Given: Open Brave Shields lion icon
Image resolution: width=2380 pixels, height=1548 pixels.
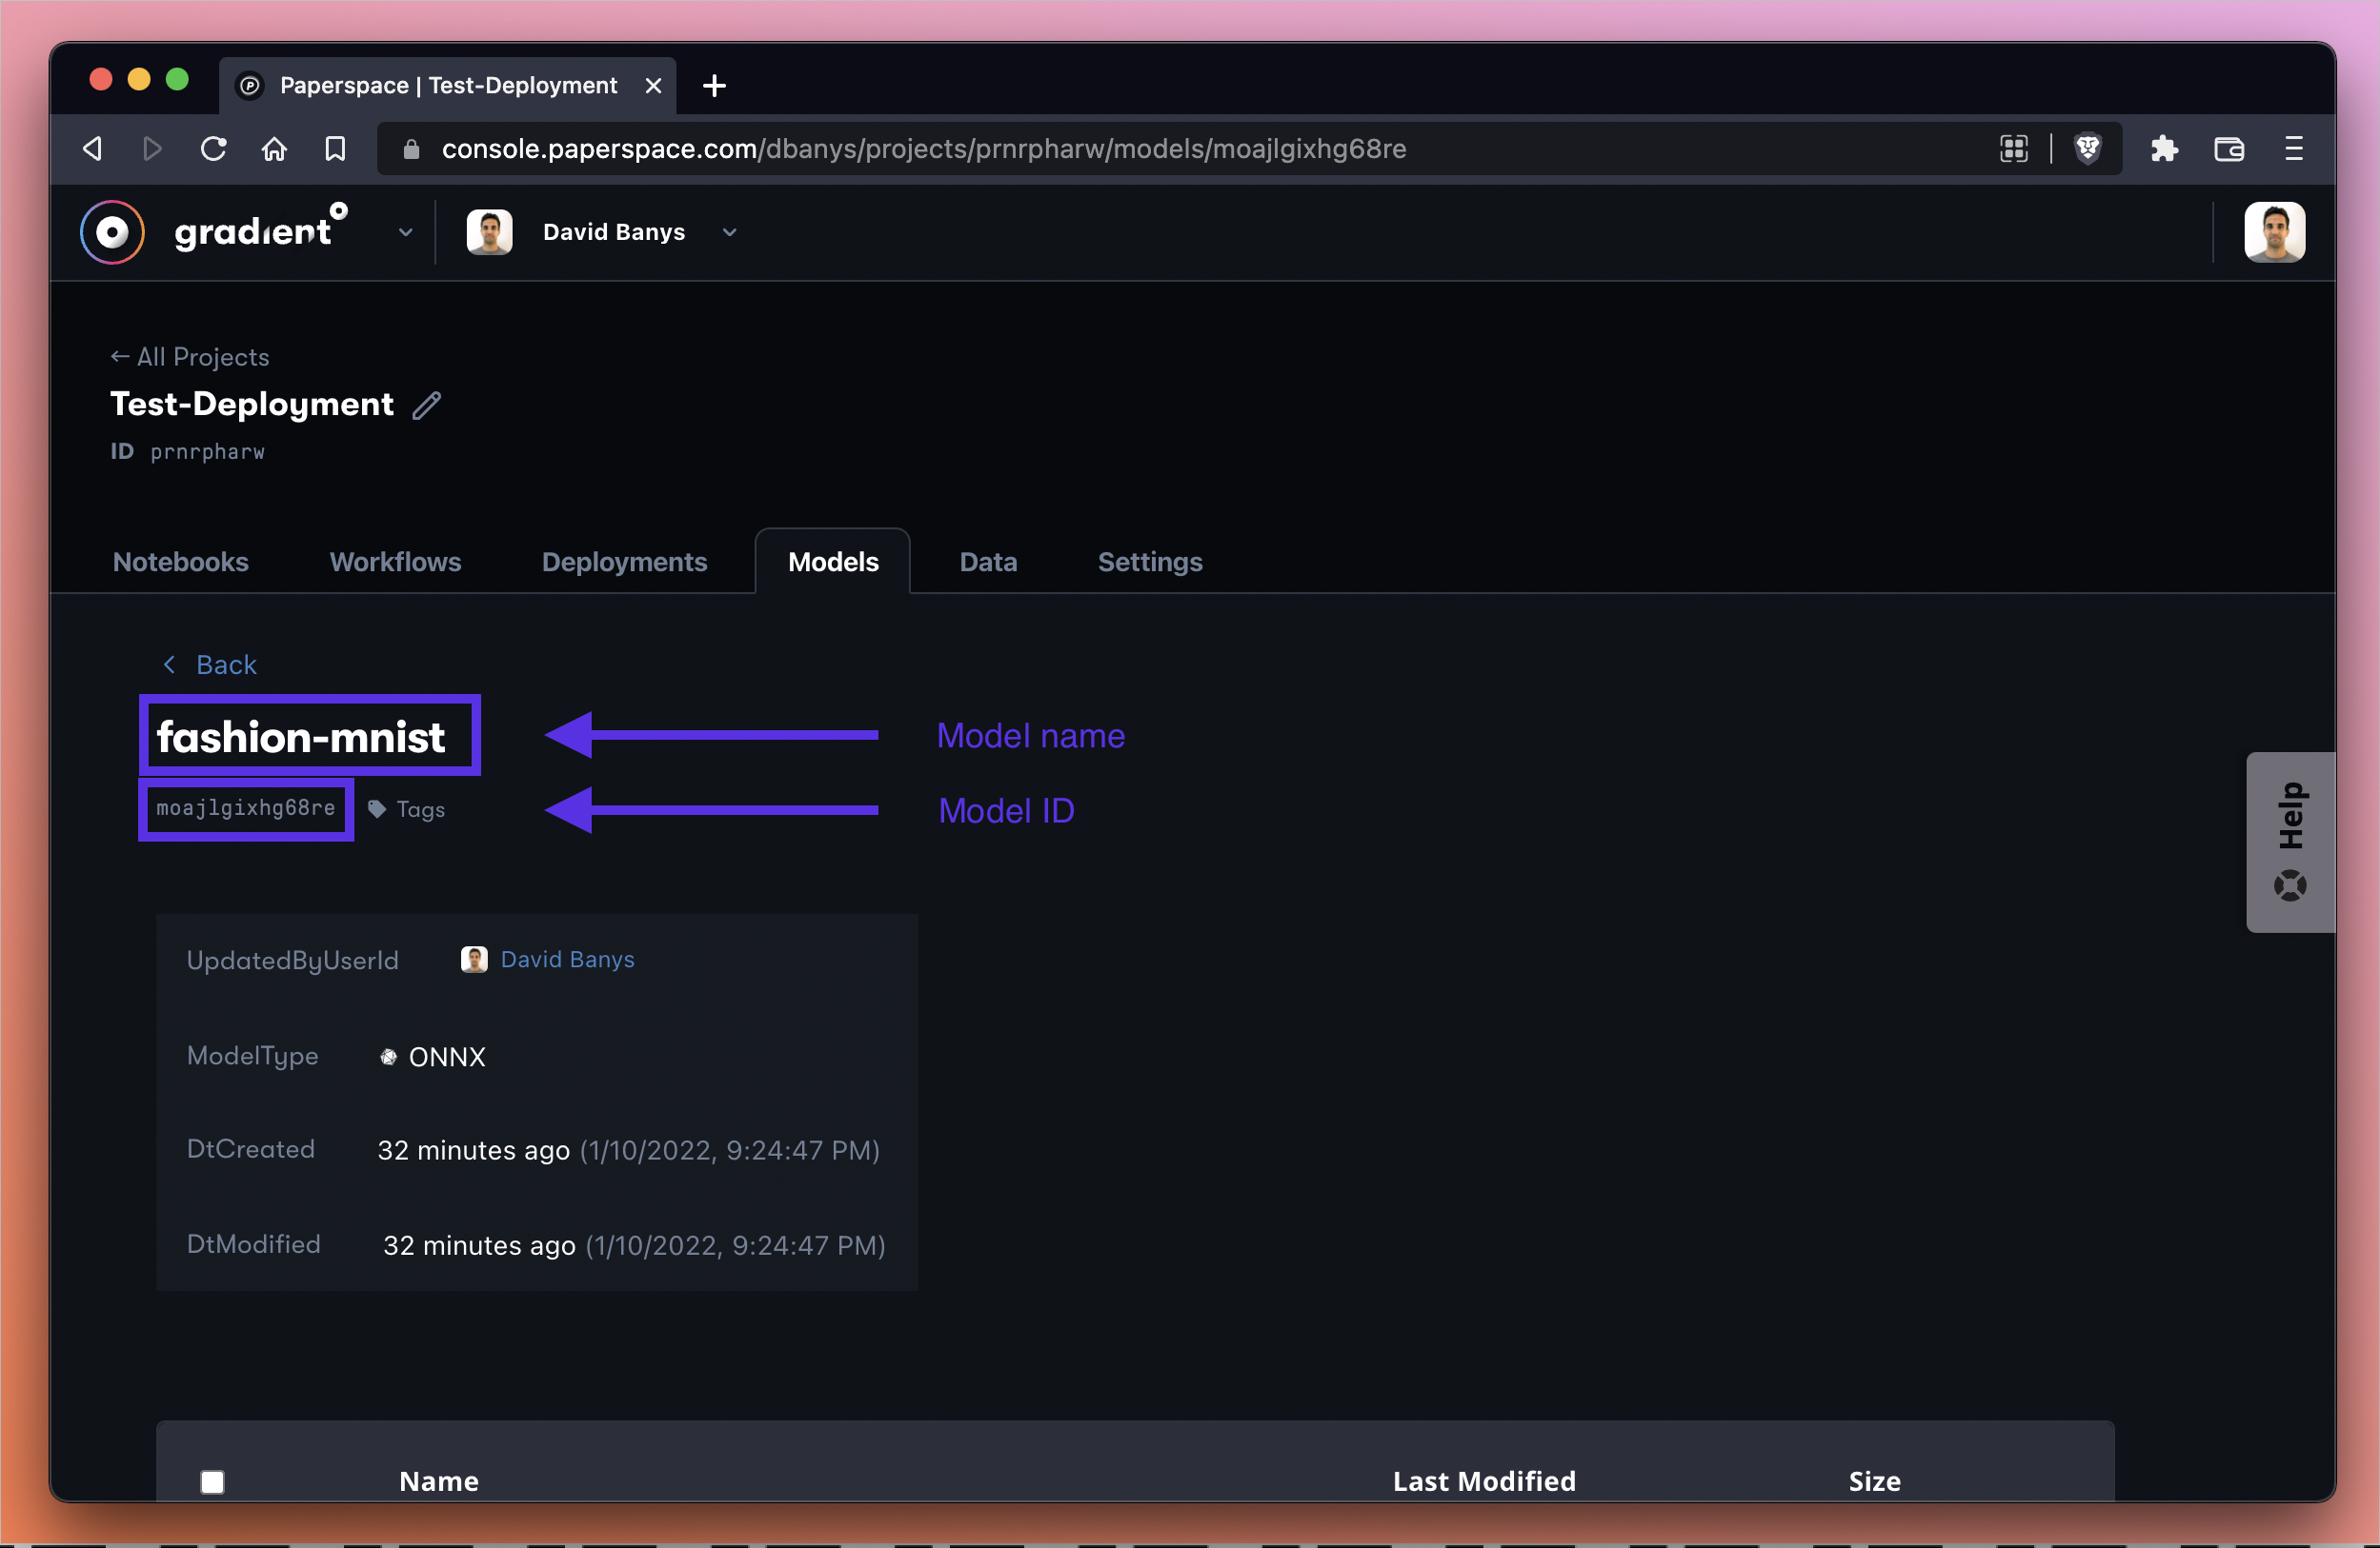Looking at the screenshot, I should pyautogui.click(x=2087, y=149).
